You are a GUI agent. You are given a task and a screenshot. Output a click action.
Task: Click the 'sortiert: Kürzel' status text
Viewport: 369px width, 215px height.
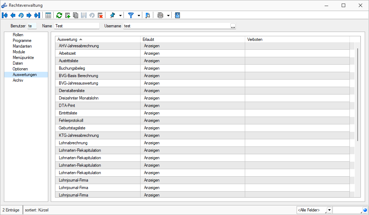point(37,210)
